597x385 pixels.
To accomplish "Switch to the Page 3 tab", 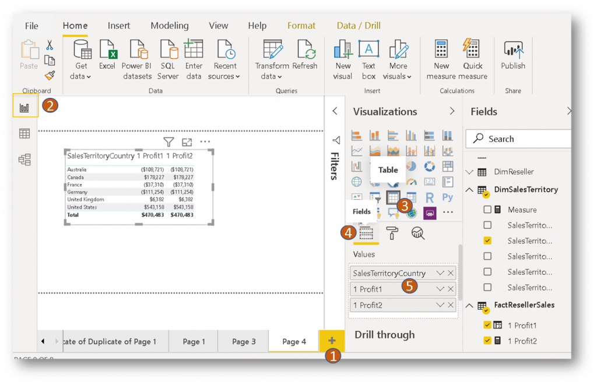I will point(244,342).
